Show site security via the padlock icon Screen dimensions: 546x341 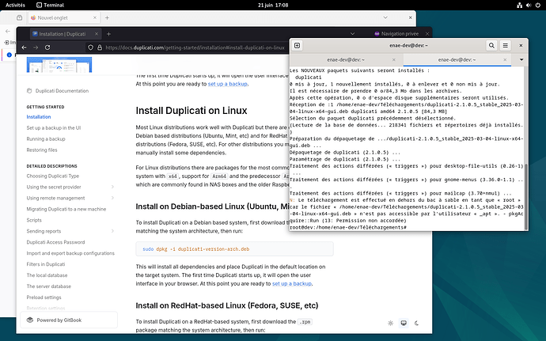[100, 47]
